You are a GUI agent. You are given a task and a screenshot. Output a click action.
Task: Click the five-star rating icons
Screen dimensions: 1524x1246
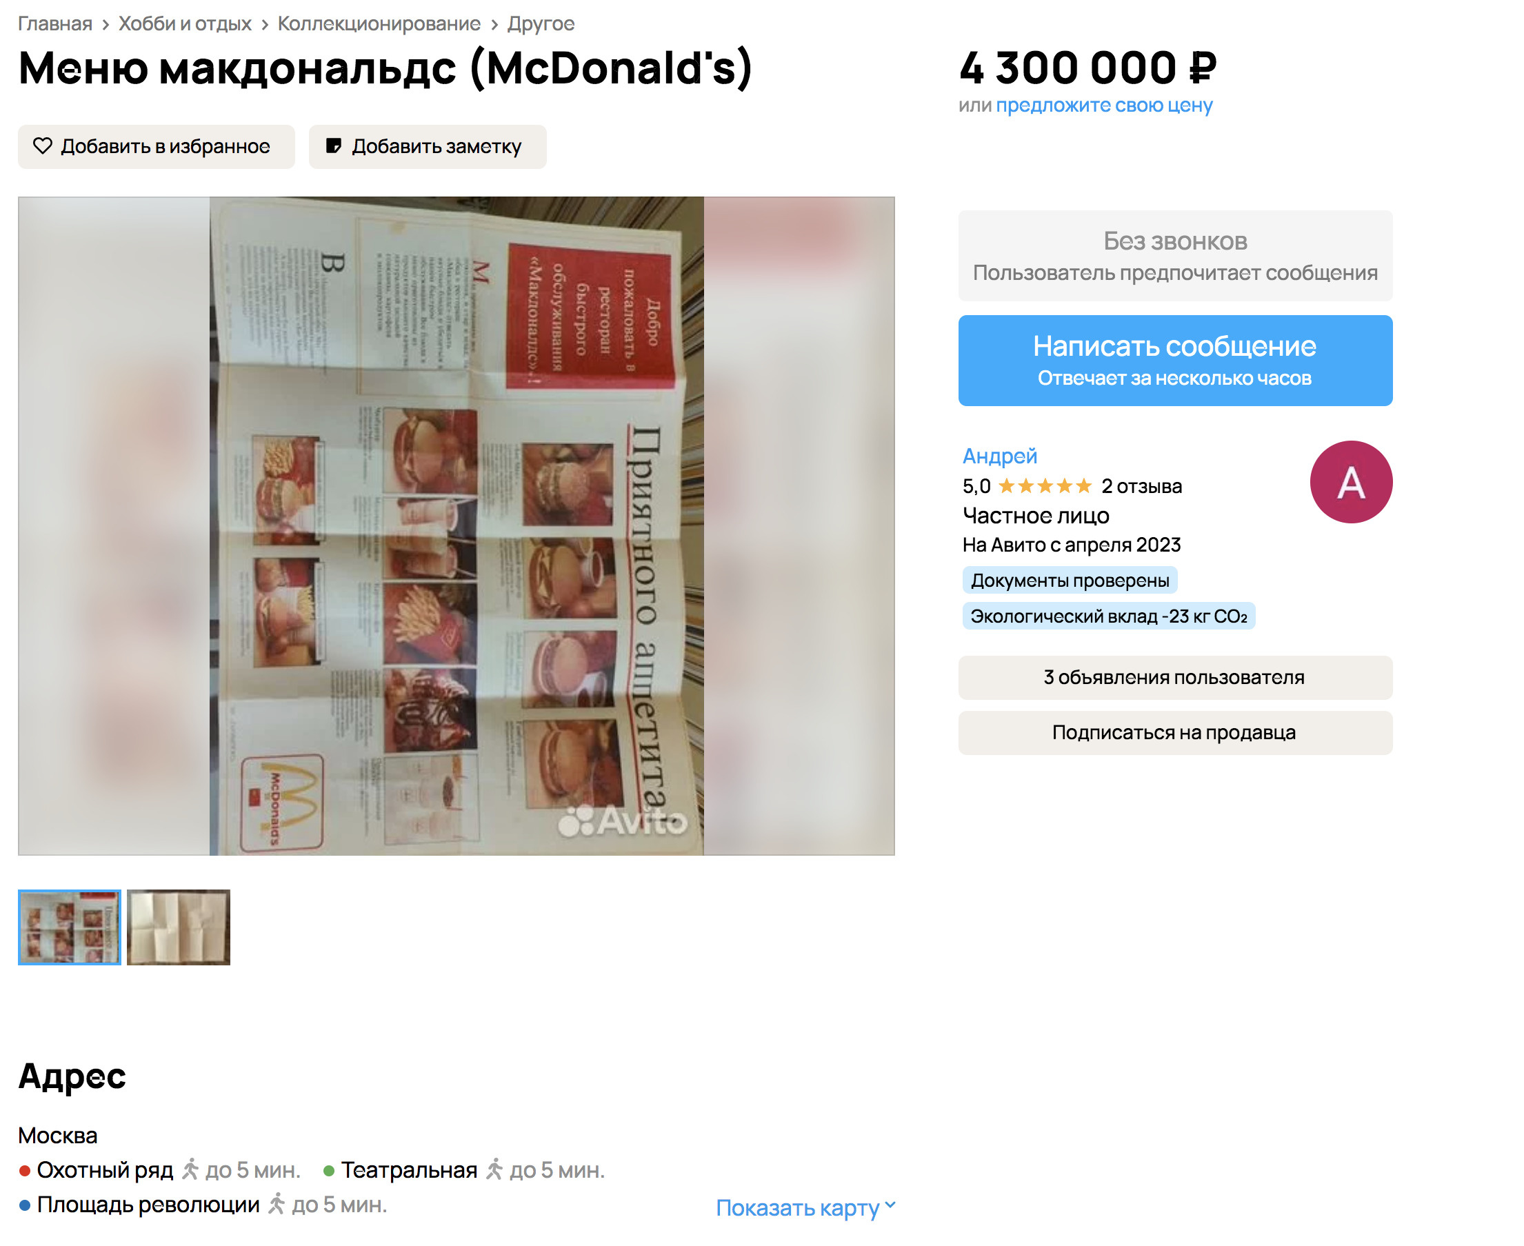coord(1045,487)
